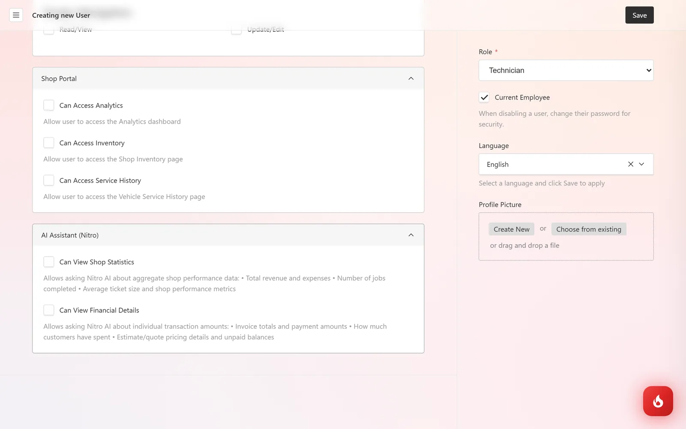Click the Shop Portal header title

[x=59, y=79]
